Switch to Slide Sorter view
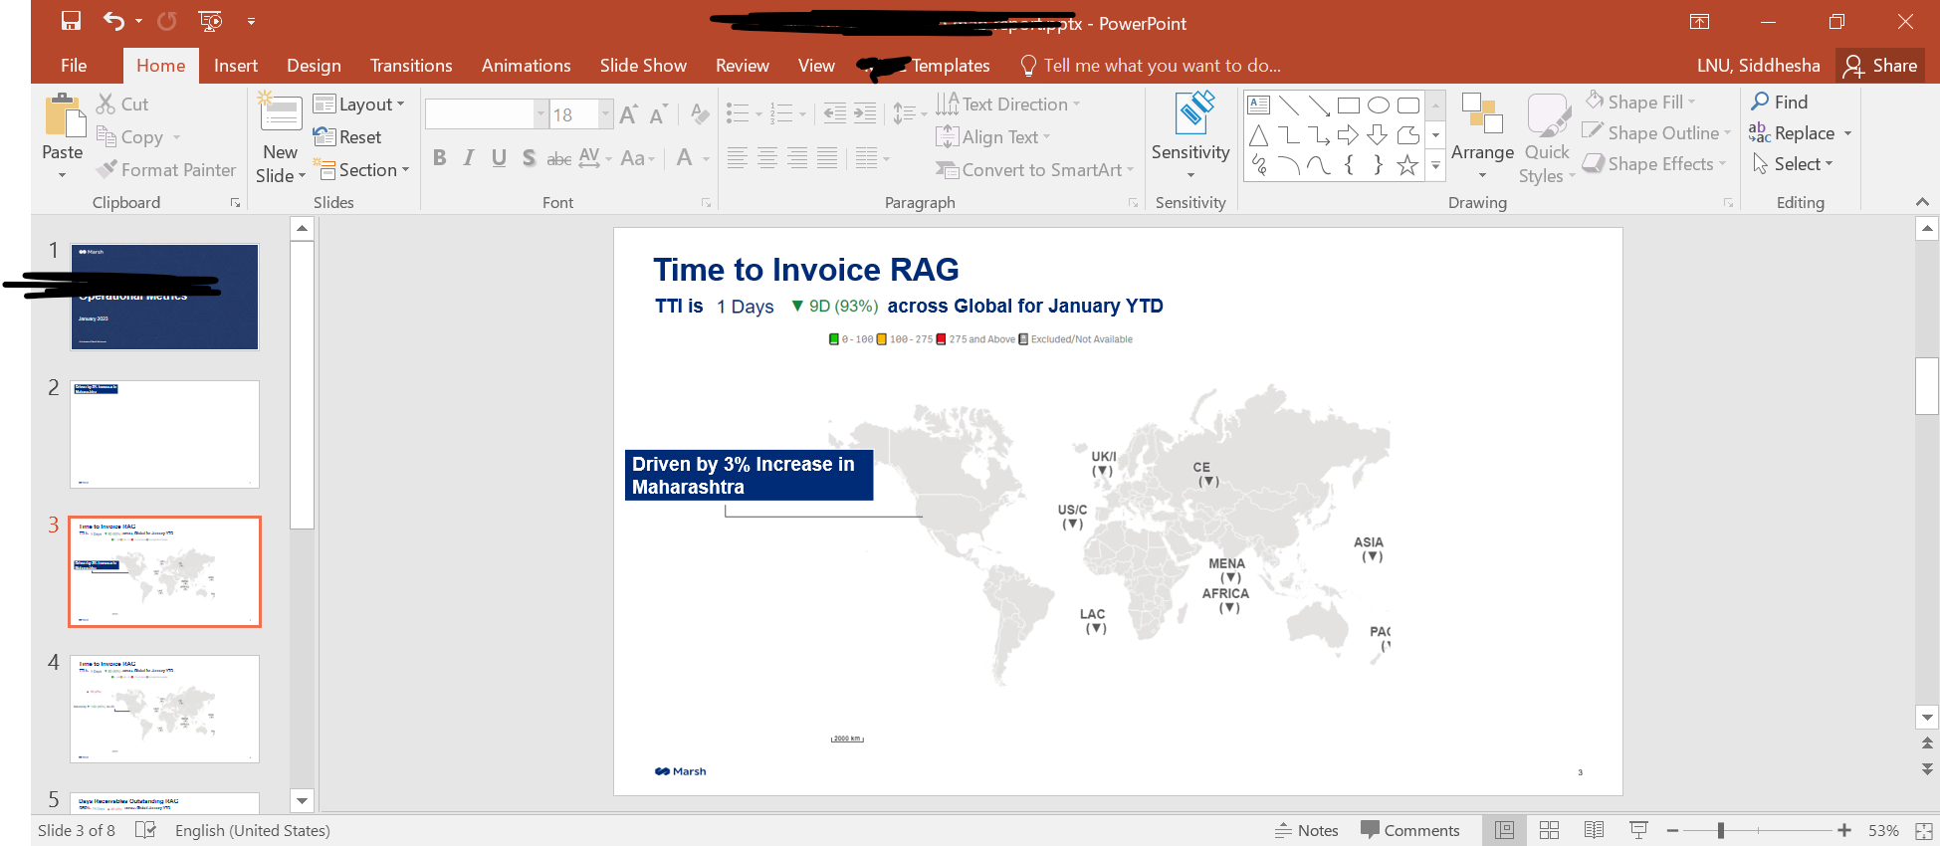 (x=1549, y=830)
